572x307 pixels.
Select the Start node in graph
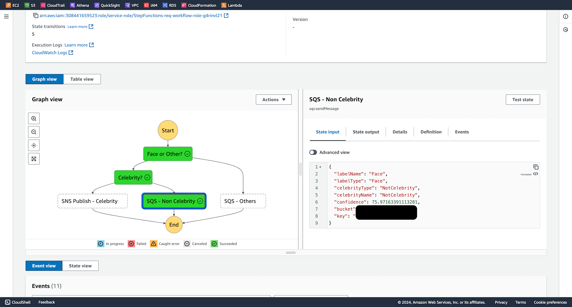tap(168, 130)
